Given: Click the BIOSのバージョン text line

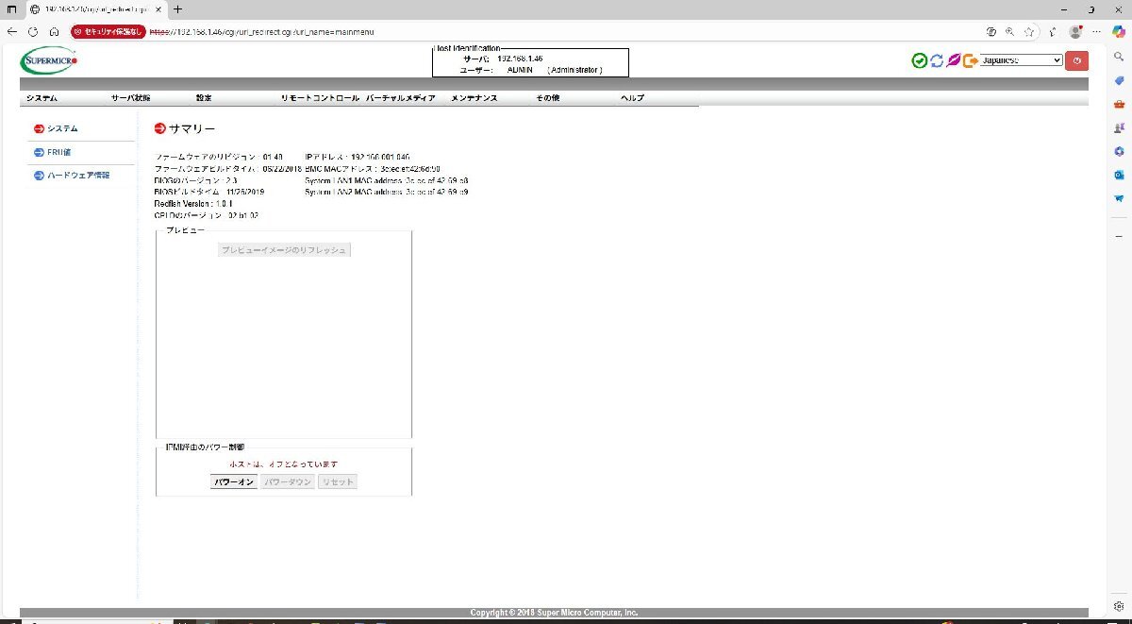Looking at the screenshot, I should click(x=195, y=180).
